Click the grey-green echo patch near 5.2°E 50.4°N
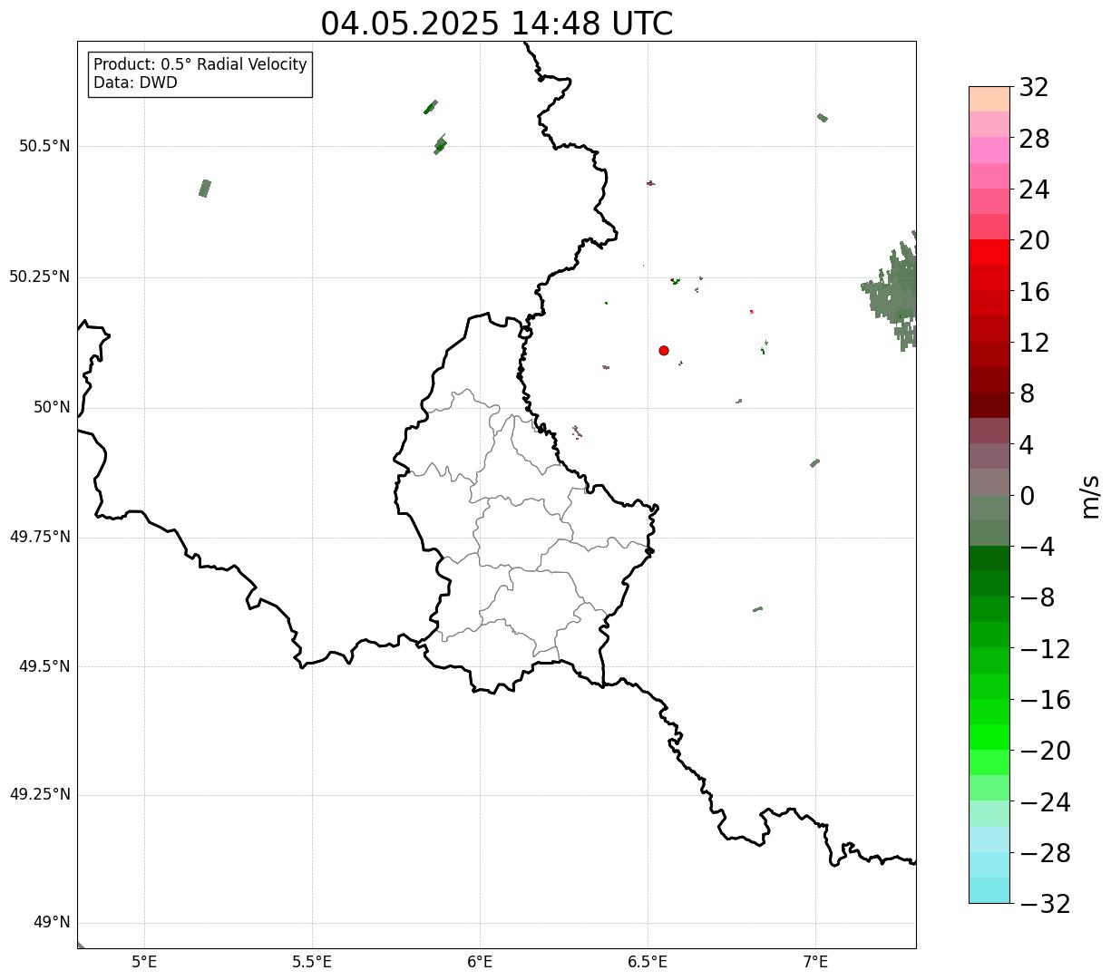This screenshot has width=1111, height=980. click(205, 189)
